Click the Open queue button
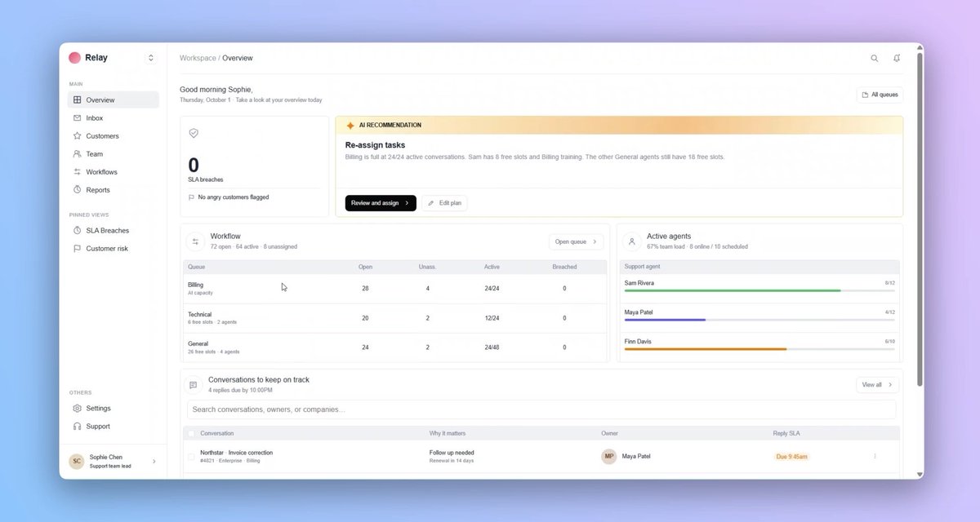The height and width of the screenshot is (522, 980). (x=577, y=241)
